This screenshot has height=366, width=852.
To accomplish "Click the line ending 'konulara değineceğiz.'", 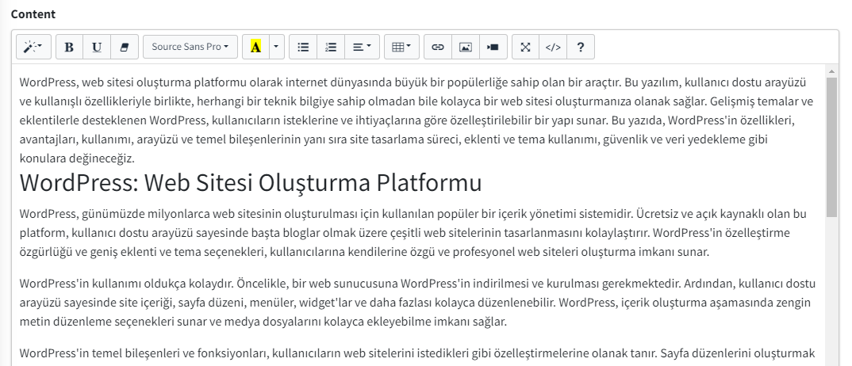I will pos(77,158).
